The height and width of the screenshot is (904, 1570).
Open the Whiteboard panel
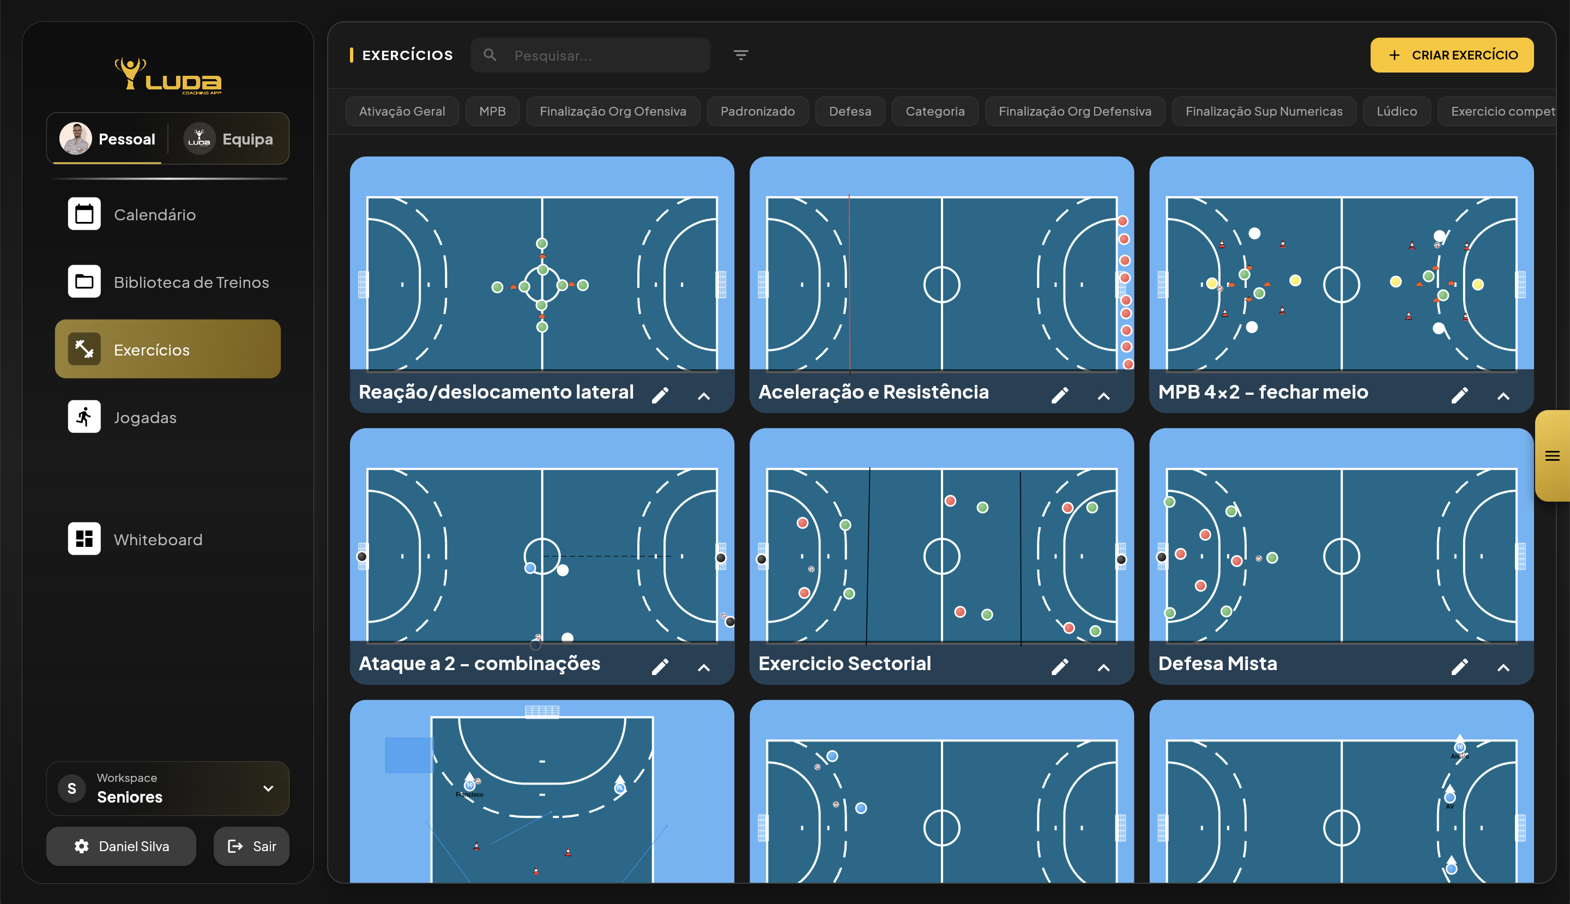[x=158, y=539]
